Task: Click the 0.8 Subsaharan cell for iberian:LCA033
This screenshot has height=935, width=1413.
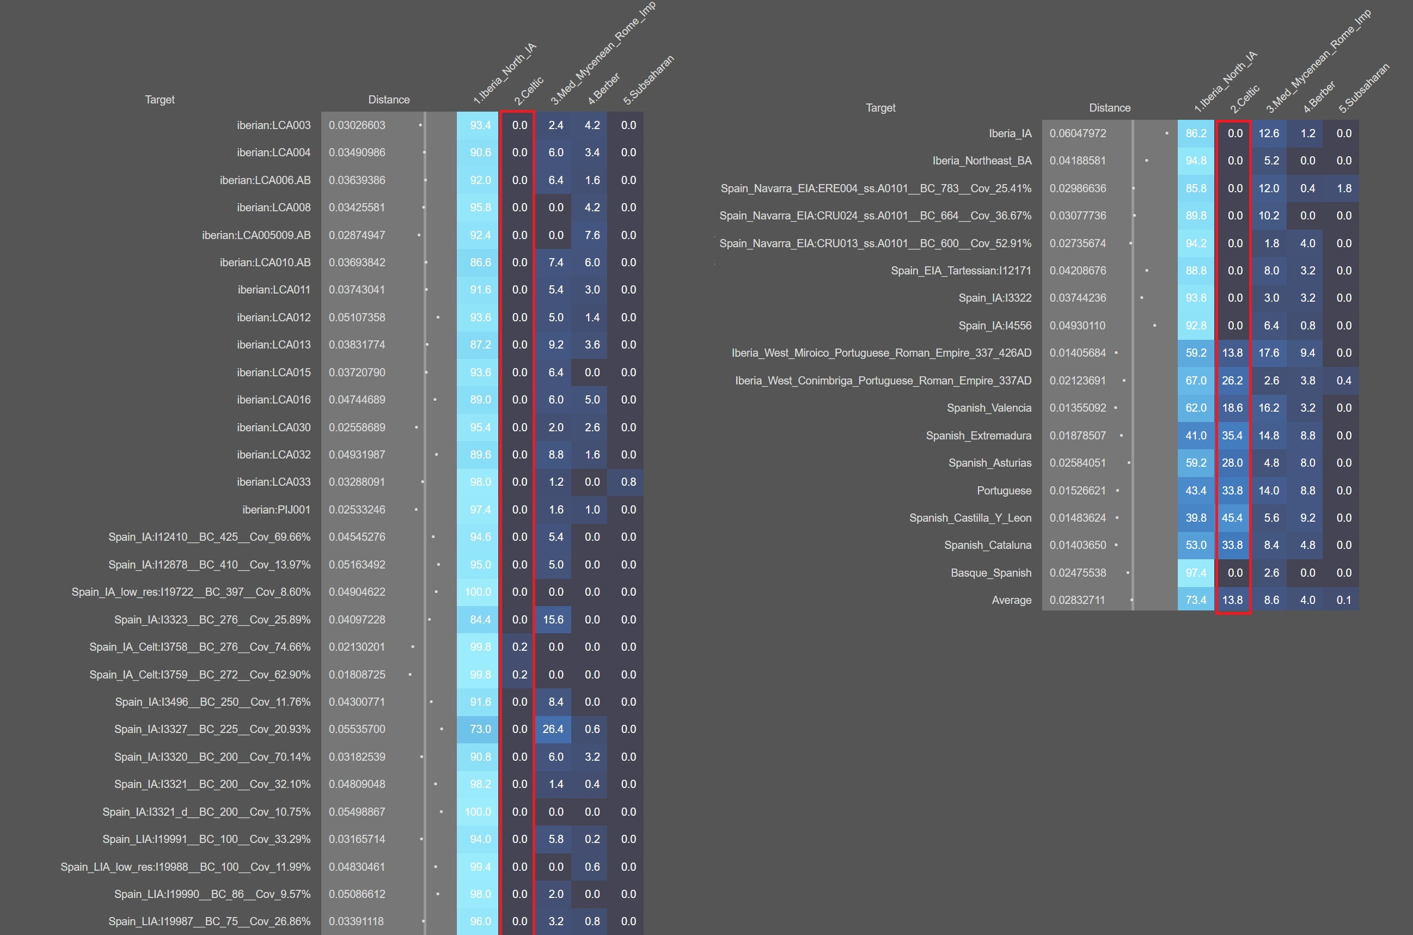Action: (x=628, y=482)
